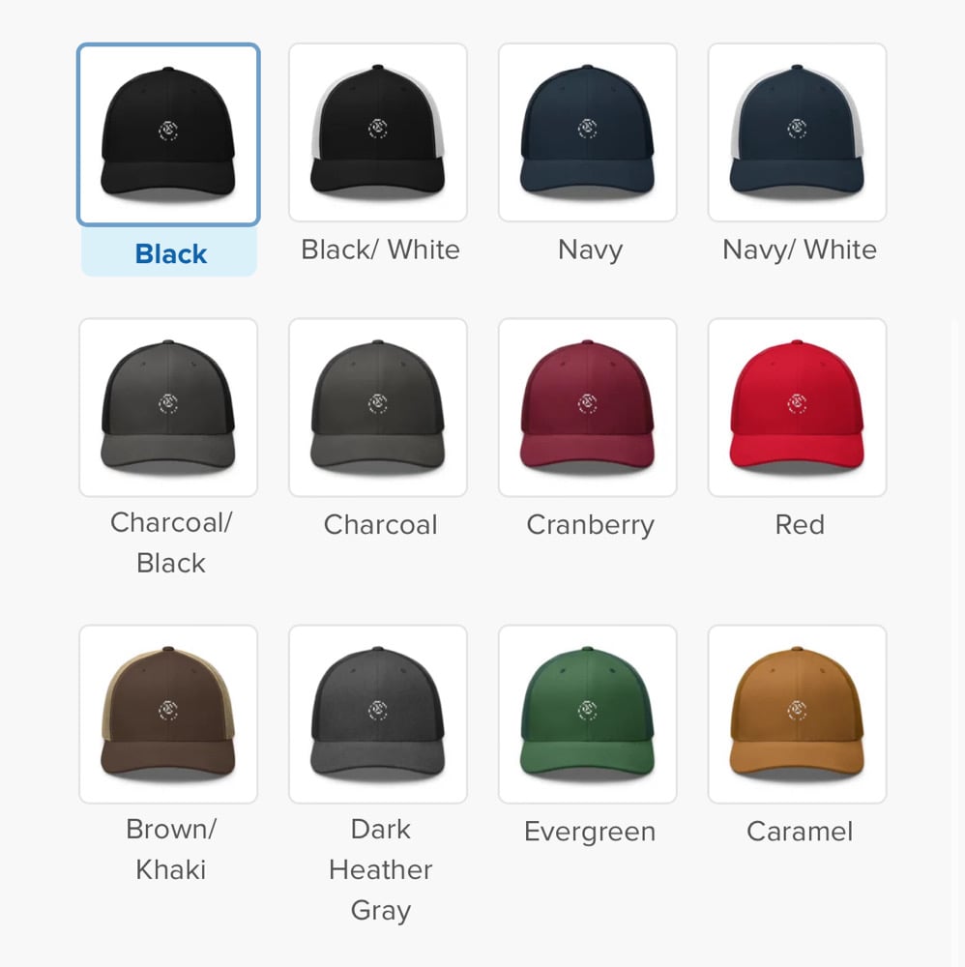Choose the Black/ White hat color
This screenshot has width=965, height=967.
(x=378, y=132)
